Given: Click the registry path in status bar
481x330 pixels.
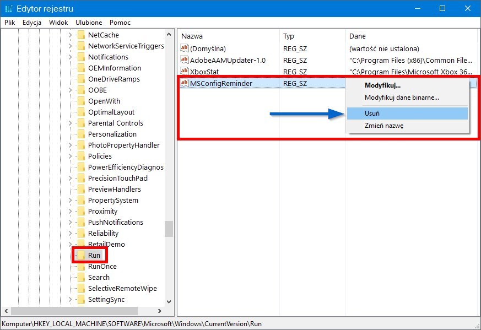Looking at the screenshot, I should coord(132,324).
